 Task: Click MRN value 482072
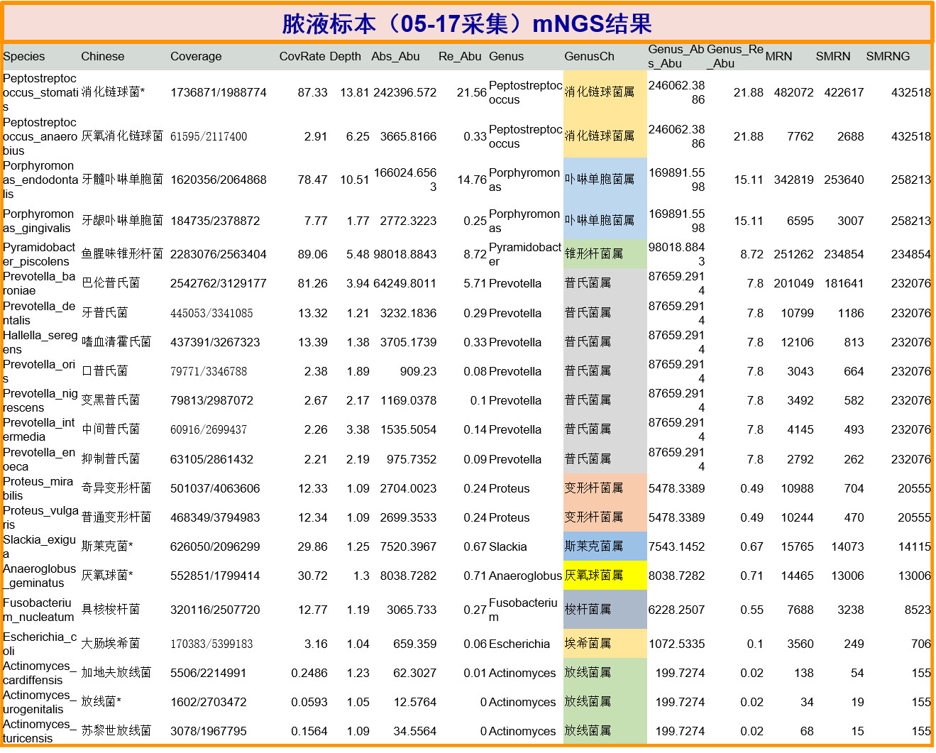pos(794,92)
